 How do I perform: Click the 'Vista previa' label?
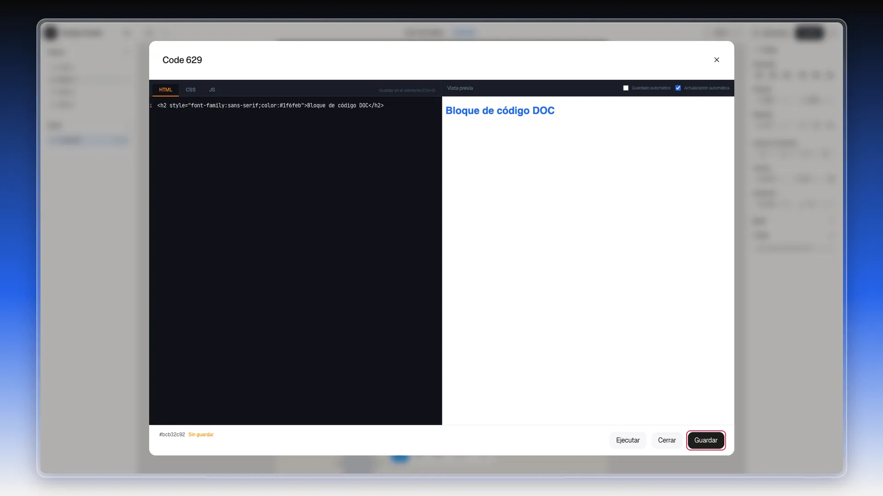tap(460, 88)
